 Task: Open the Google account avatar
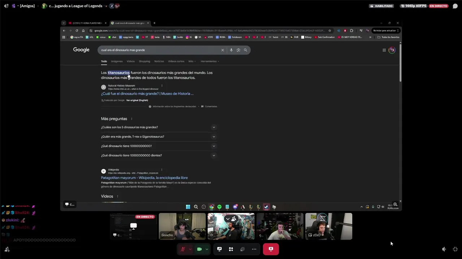coord(392,50)
